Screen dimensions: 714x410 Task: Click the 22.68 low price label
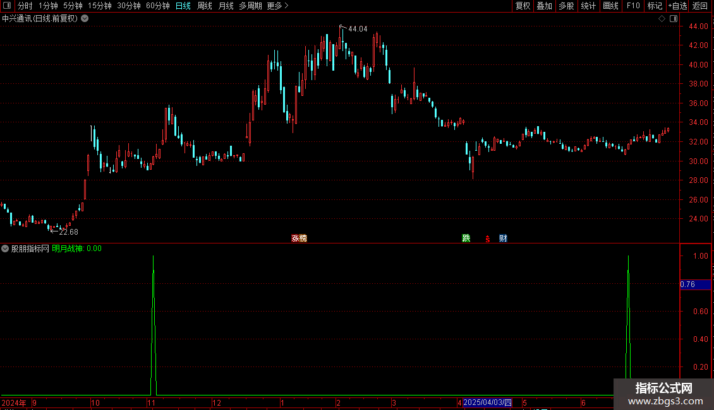(68, 232)
